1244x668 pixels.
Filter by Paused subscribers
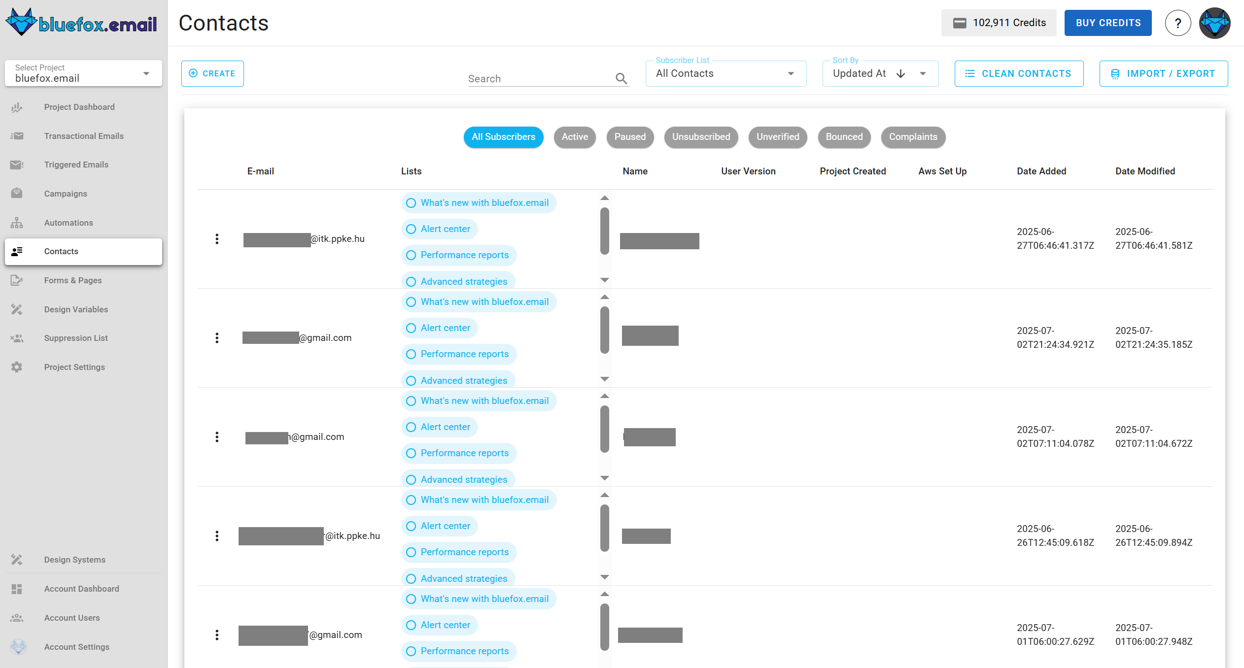pos(630,137)
